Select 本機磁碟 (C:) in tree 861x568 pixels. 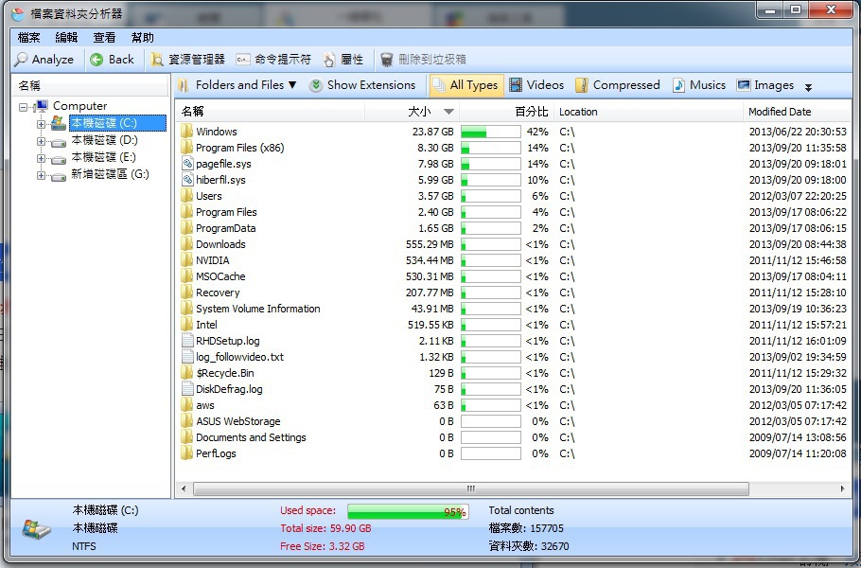[117, 123]
